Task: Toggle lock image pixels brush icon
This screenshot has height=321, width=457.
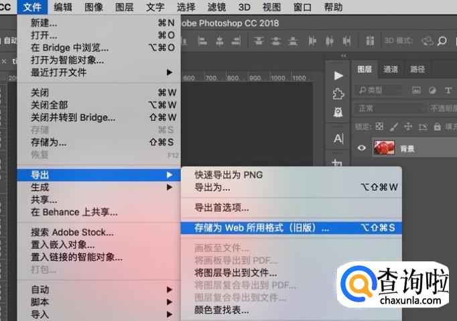Action: coord(394,127)
